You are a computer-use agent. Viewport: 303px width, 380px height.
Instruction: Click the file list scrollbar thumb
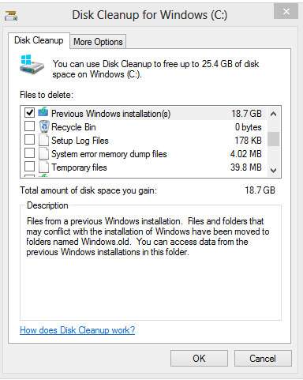click(x=274, y=138)
